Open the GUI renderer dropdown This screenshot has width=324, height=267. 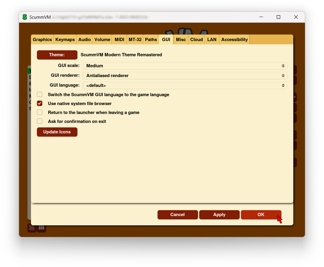click(x=185, y=76)
